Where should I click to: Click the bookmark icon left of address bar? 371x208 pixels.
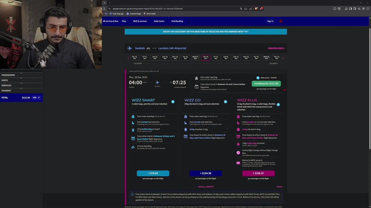104,9
